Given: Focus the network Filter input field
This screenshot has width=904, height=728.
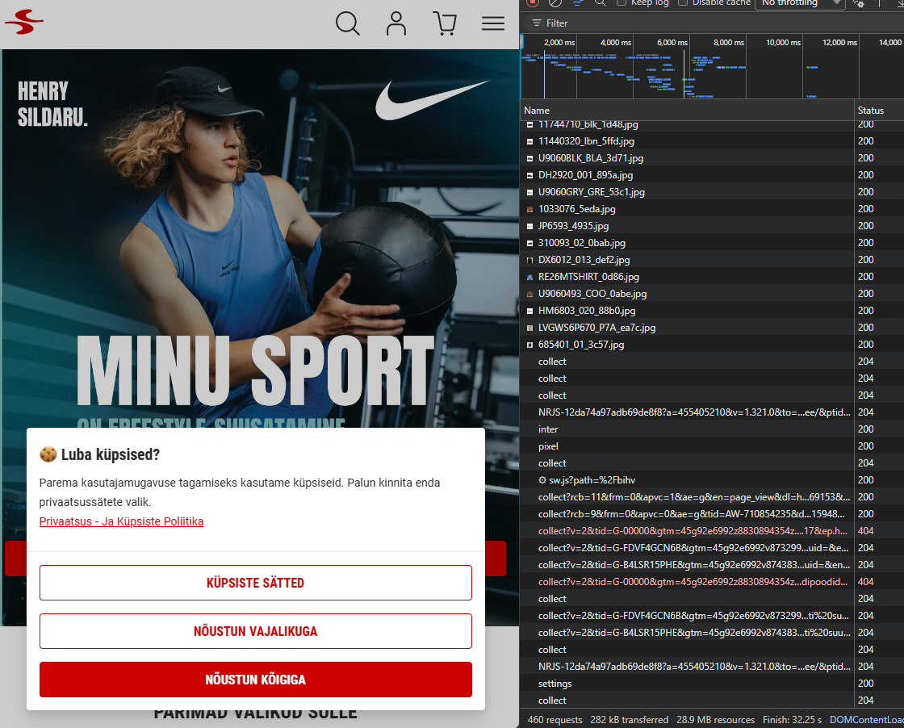Looking at the screenshot, I should 715,23.
